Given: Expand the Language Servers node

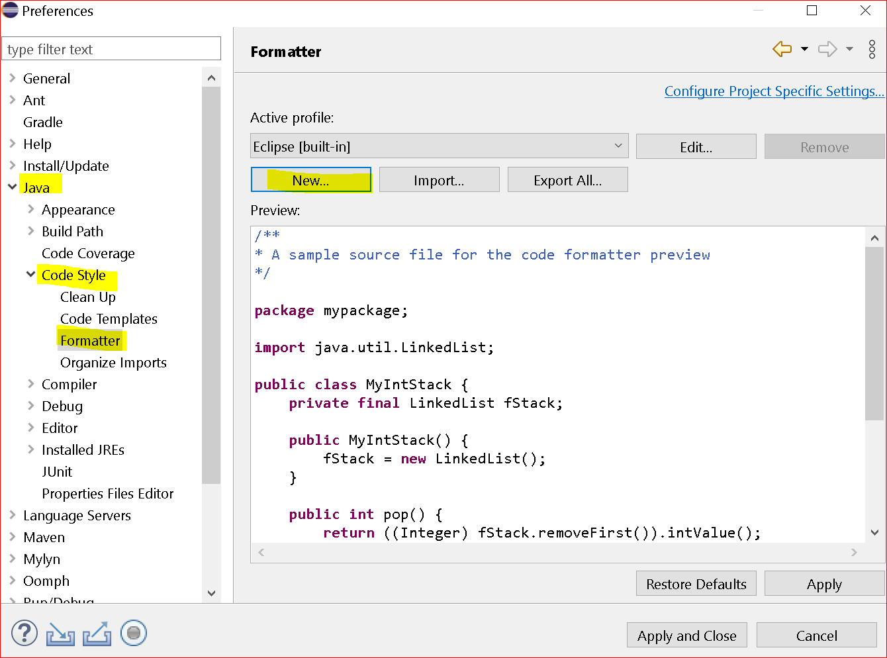Looking at the screenshot, I should 12,515.
